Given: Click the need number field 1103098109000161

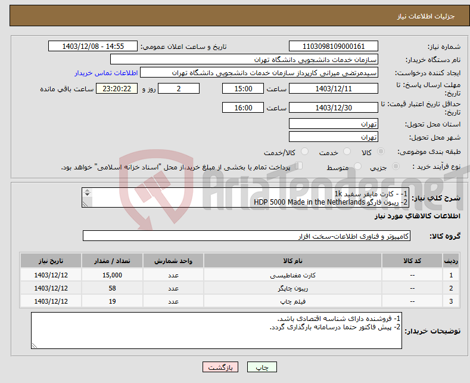Looking at the screenshot, I should coord(334,46).
